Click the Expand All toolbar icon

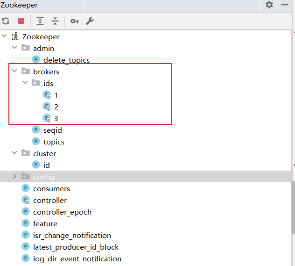40,21
